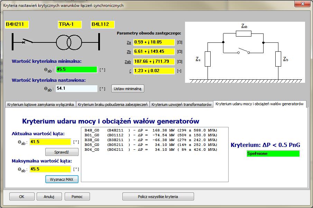Viewport: 313px width, 208px height.
Task: Select the B06_G0 generator result row
Action: pos(151,150)
